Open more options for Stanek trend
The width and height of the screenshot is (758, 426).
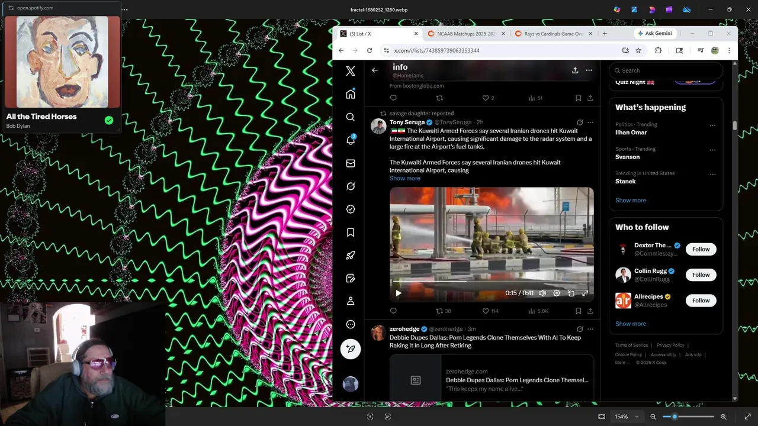coord(712,175)
